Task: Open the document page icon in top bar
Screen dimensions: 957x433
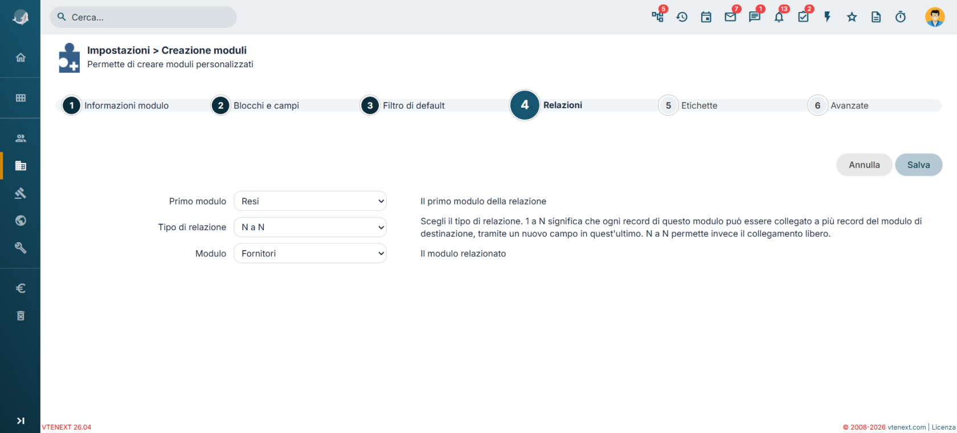Action: coord(876,17)
